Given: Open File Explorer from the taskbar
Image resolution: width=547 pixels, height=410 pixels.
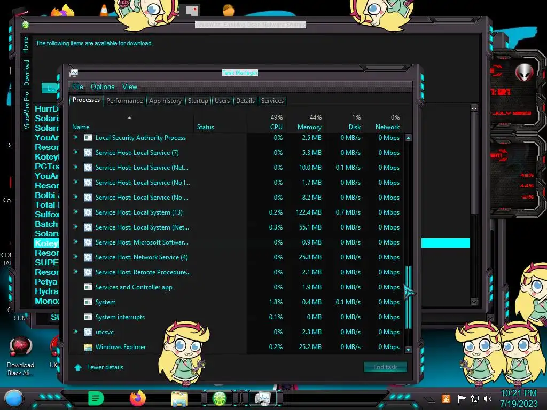Looking at the screenshot, I should [x=179, y=398].
